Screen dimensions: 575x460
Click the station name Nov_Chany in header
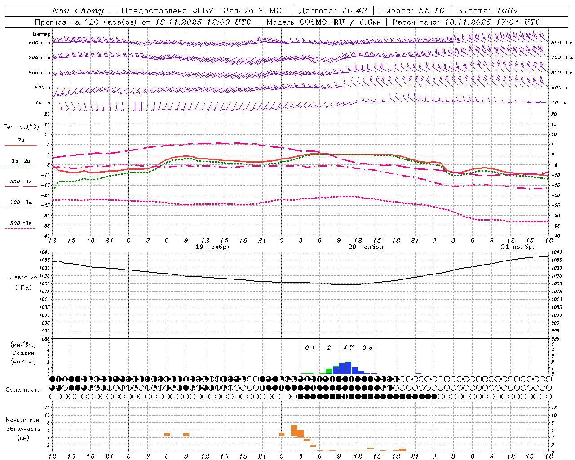coord(78,11)
